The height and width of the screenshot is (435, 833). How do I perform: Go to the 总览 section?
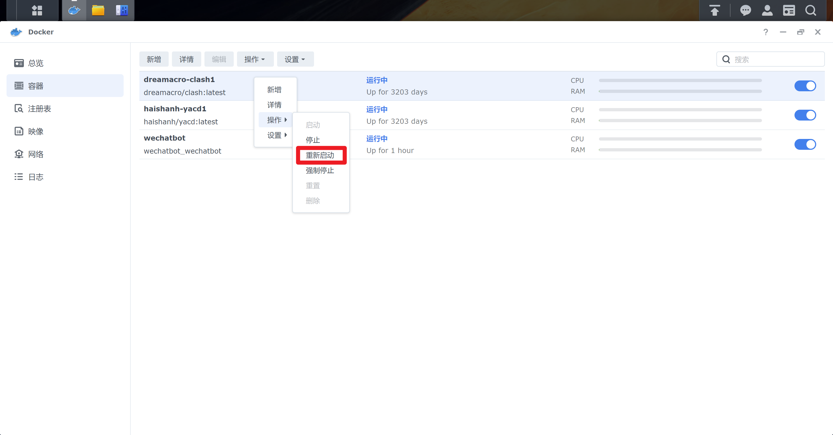coord(65,63)
